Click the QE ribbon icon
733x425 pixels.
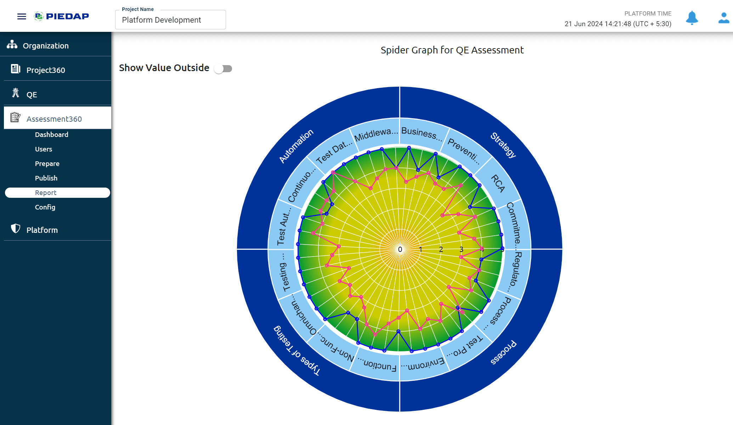15,93
